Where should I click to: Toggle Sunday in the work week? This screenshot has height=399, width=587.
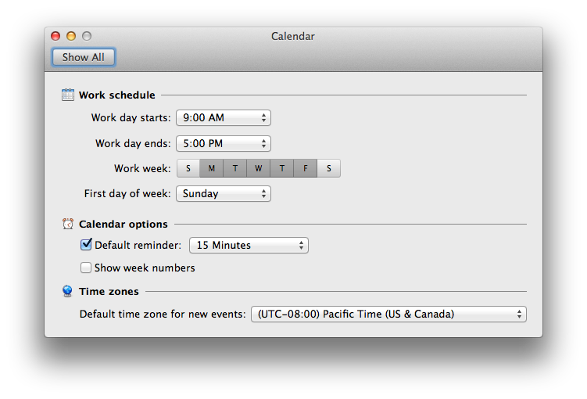[x=188, y=168]
